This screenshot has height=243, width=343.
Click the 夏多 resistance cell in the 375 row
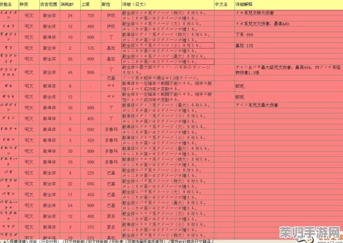click(111, 227)
